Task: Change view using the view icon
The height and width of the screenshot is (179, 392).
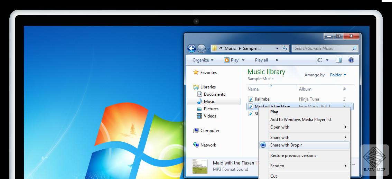Action: (x=319, y=60)
